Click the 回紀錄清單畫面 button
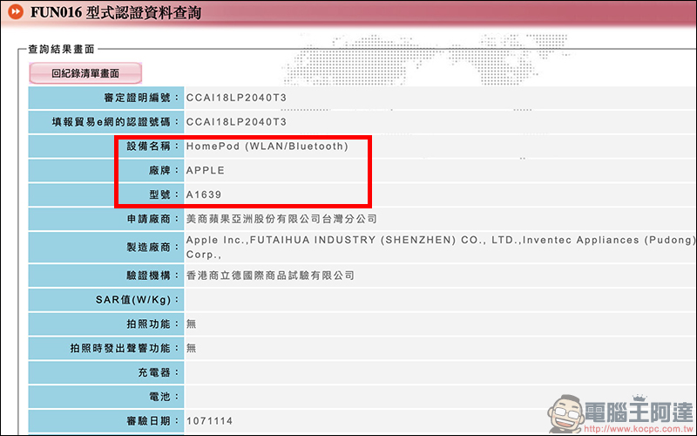This screenshot has height=436, width=697. pyautogui.click(x=85, y=73)
